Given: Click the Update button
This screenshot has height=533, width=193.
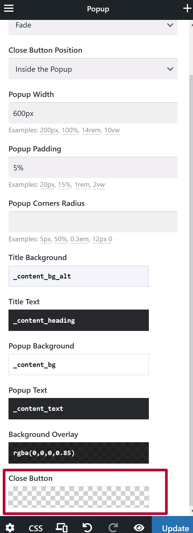Looking at the screenshot, I should click(x=175, y=528).
